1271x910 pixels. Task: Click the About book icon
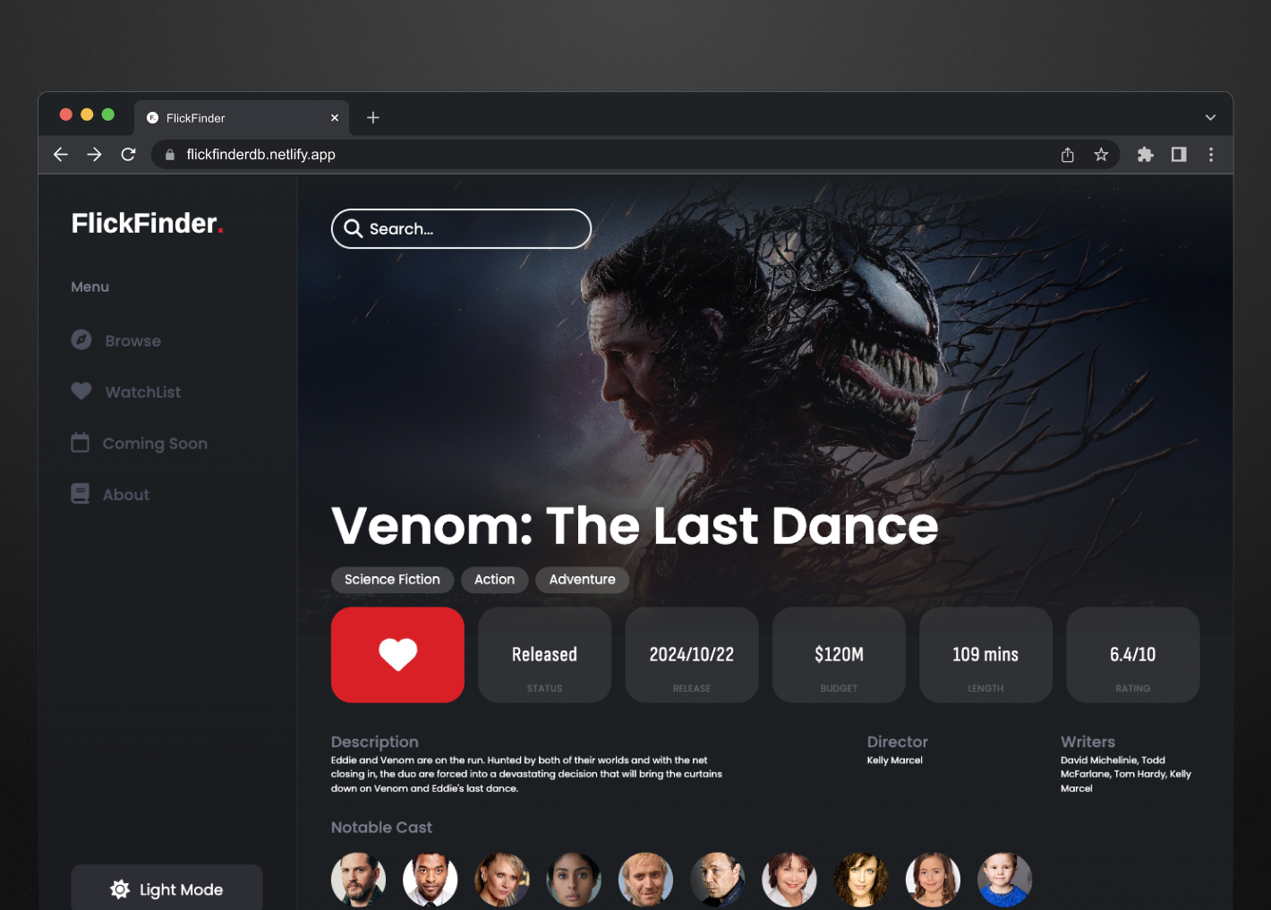click(81, 494)
